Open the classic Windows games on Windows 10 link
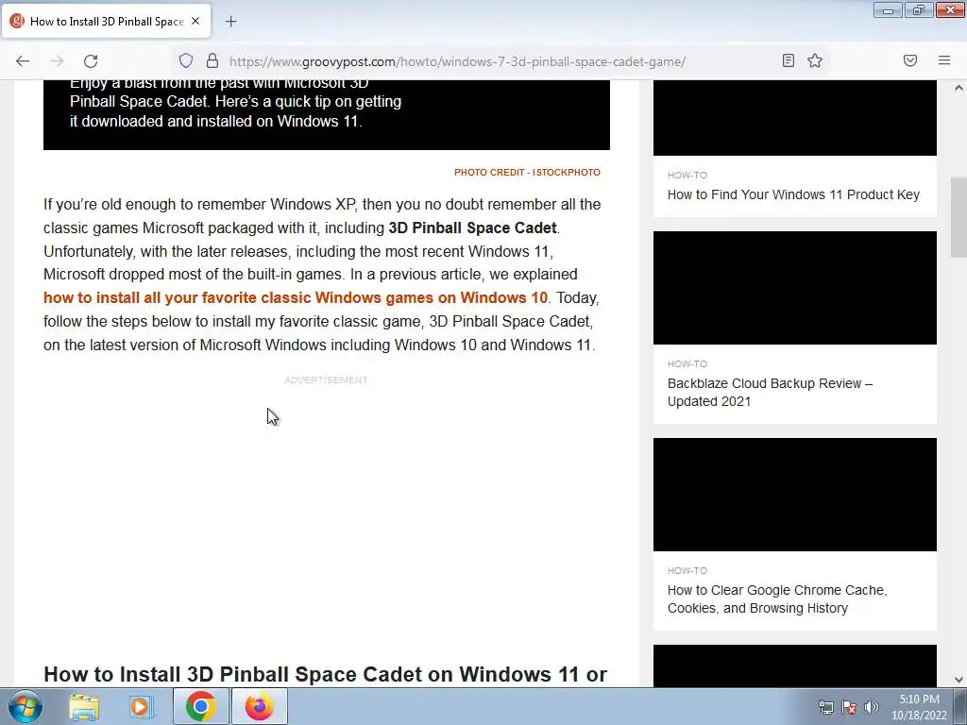 pos(296,297)
